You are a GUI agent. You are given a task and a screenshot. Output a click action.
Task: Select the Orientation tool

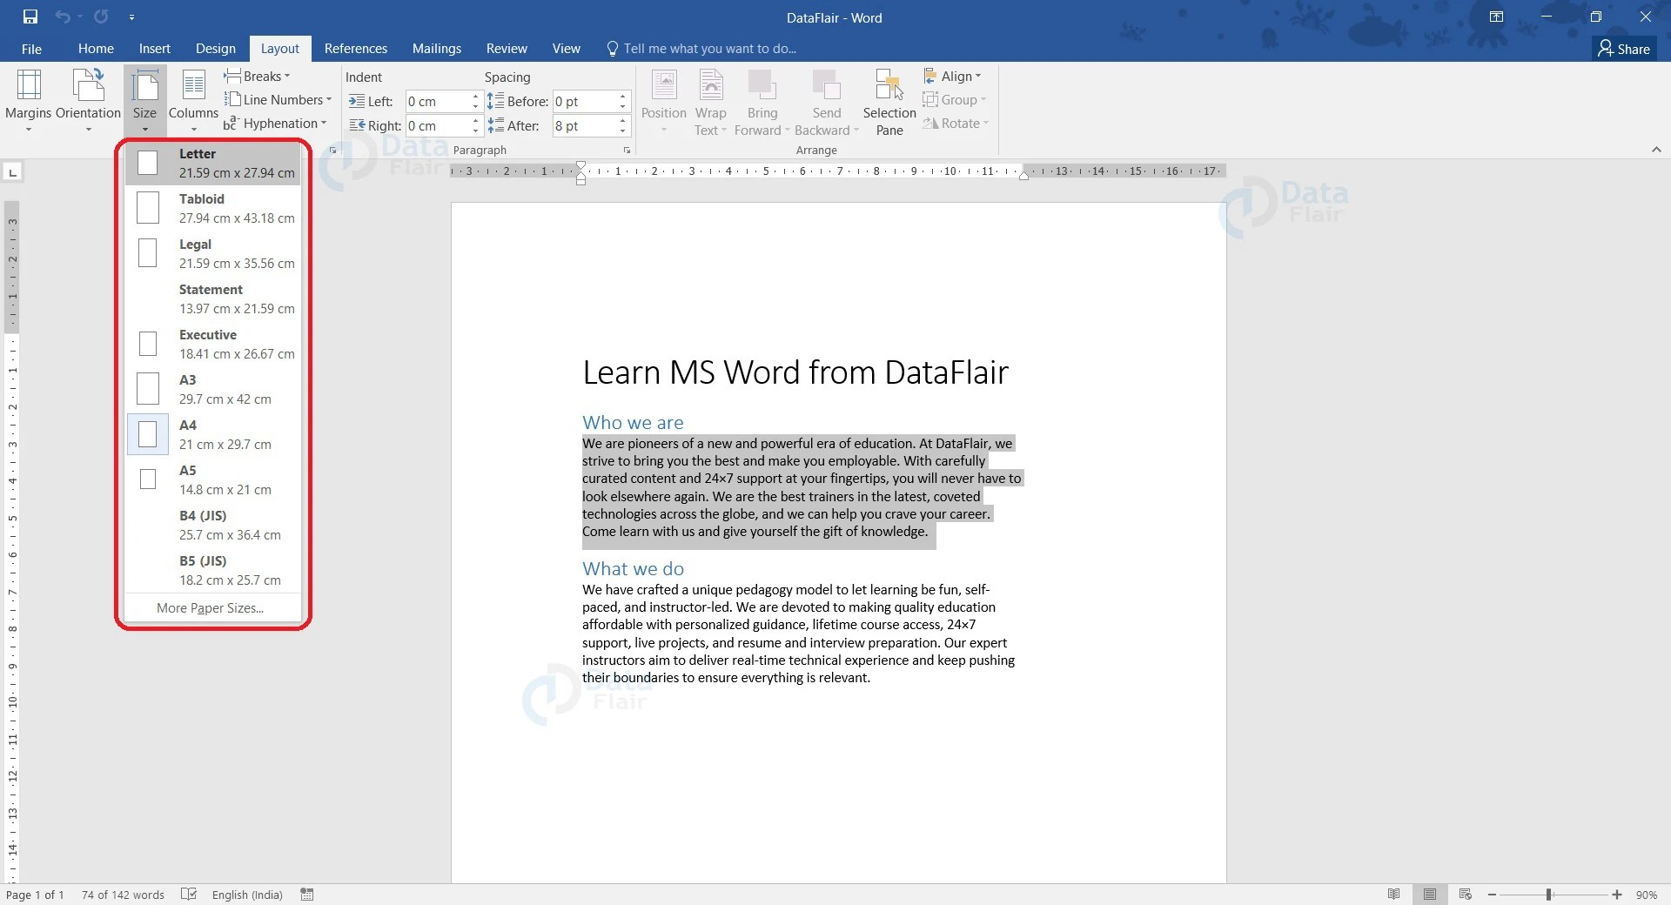pyautogui.click(x=87, y=96)
